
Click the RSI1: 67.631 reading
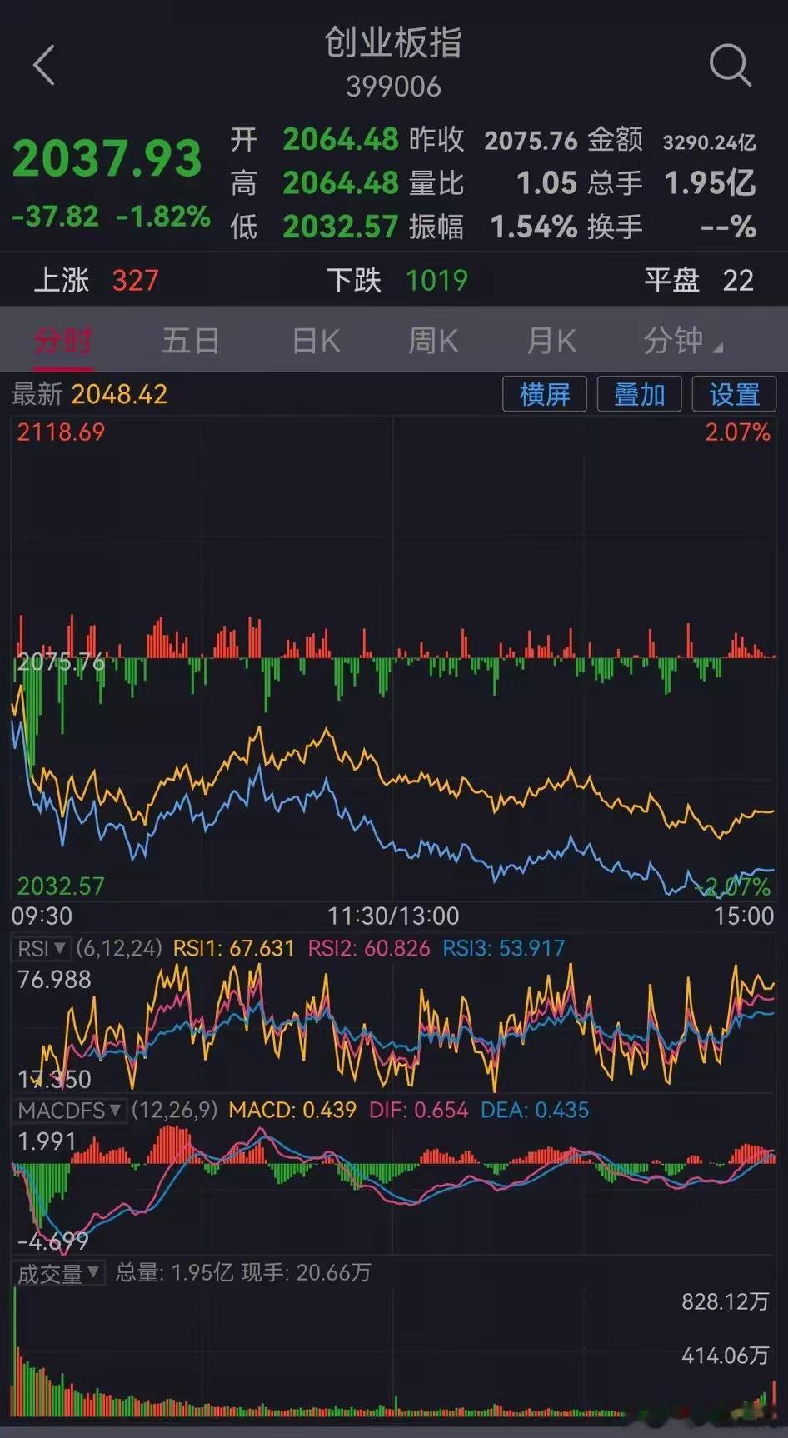pyautogui.click(x=233, y=948)
